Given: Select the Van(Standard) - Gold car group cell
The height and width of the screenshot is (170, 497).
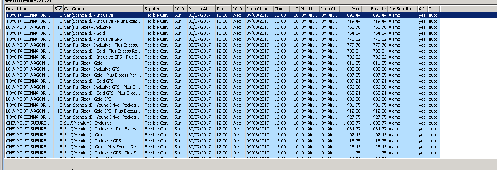Looking at the screenshot, I should (103, 33).
